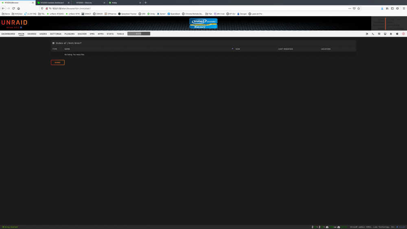Click the UNRAID logo

14,22
